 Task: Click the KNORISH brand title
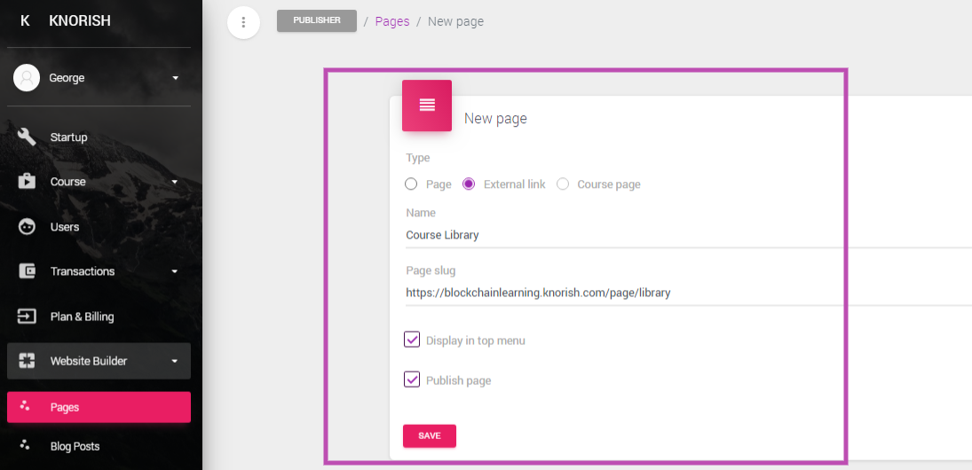pos(80,21)
